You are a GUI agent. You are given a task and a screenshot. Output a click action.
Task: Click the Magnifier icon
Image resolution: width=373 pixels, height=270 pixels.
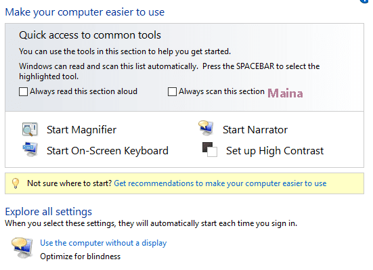pos(30,129)
